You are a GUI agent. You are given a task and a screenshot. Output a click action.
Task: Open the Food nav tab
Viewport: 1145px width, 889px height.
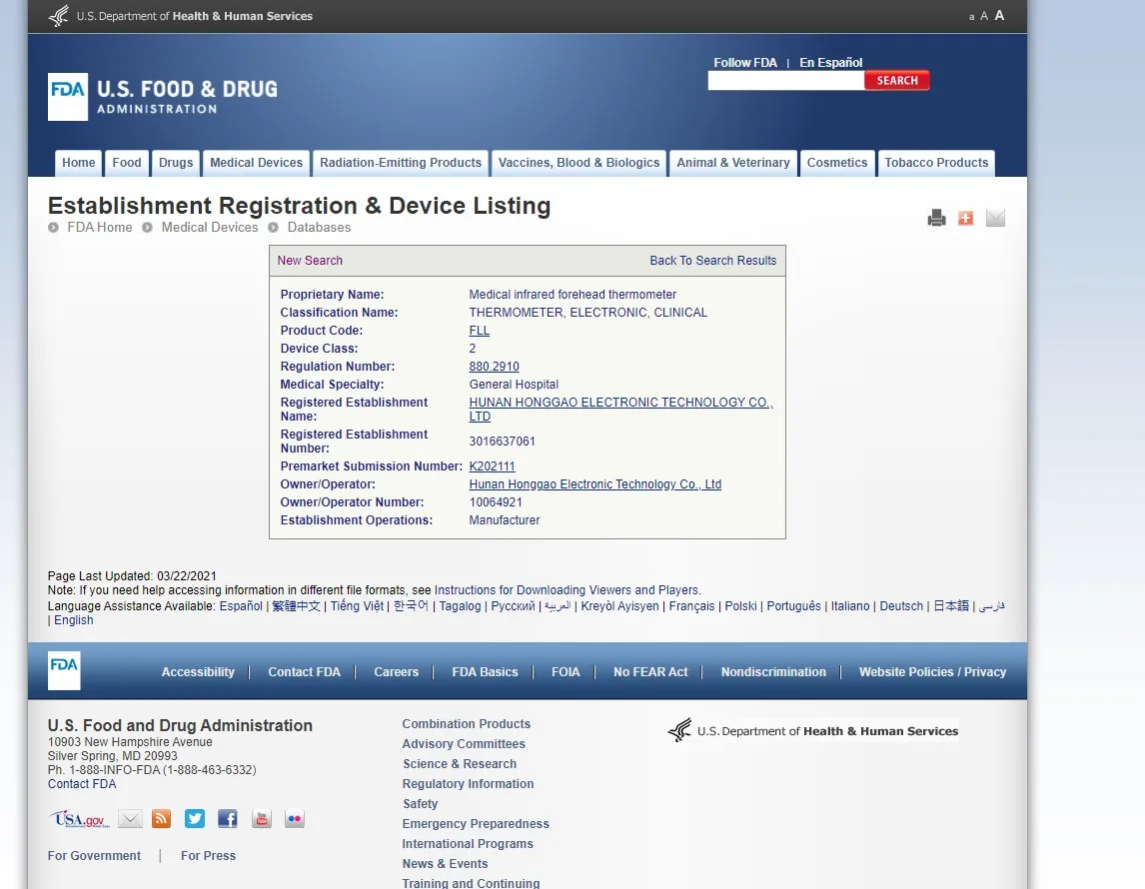coord(126,163)
